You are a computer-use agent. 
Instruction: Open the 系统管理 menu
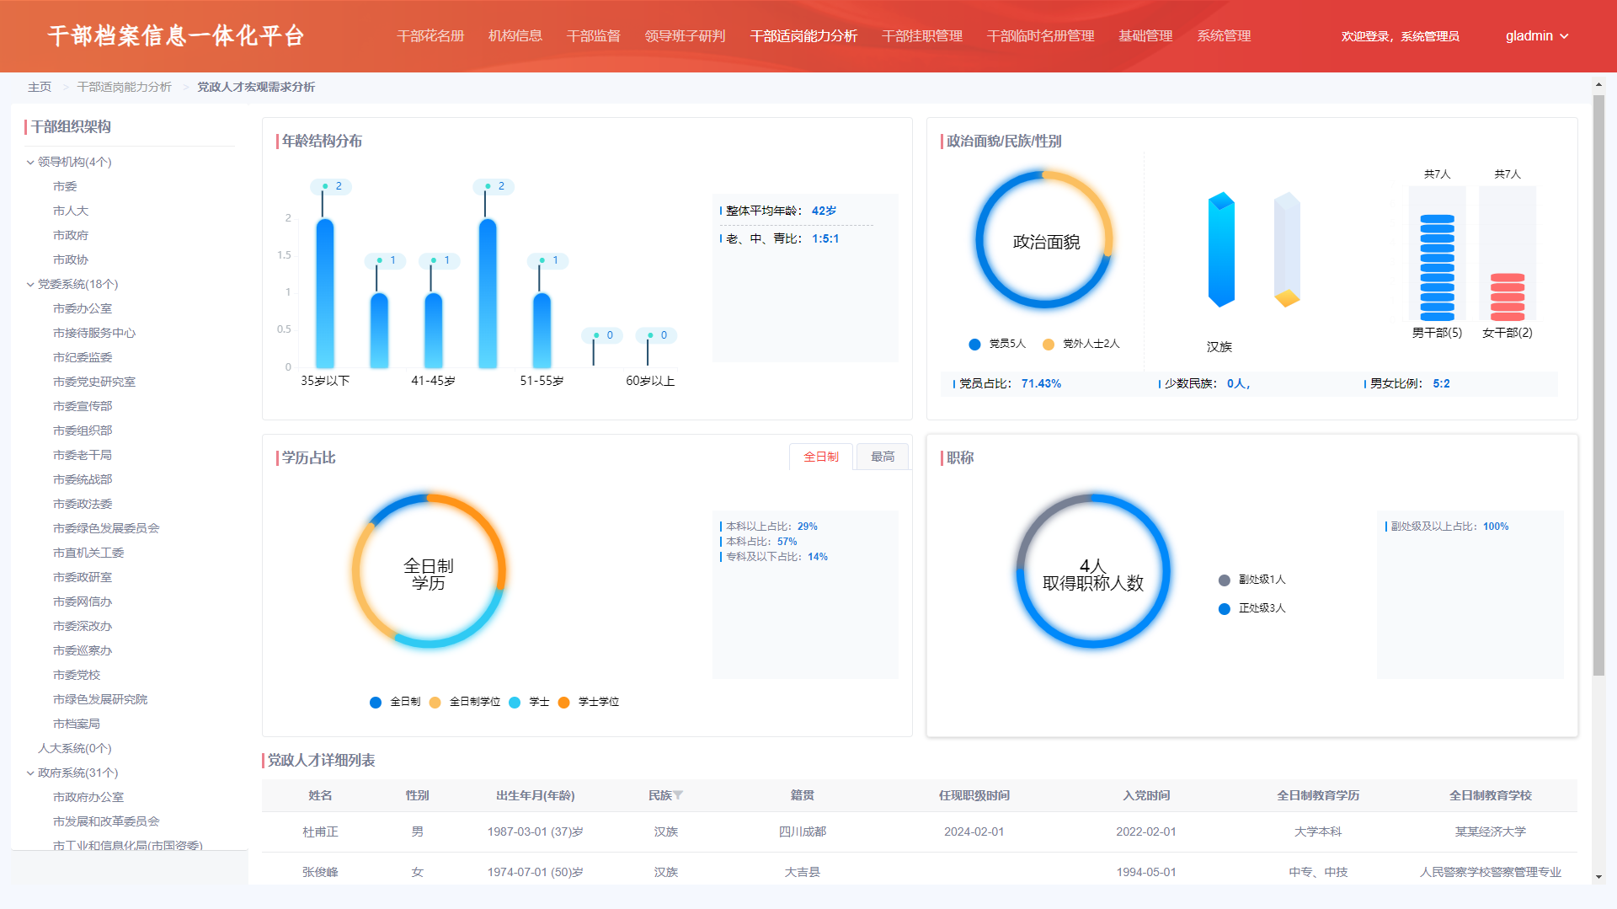(x=1224, y=36)
